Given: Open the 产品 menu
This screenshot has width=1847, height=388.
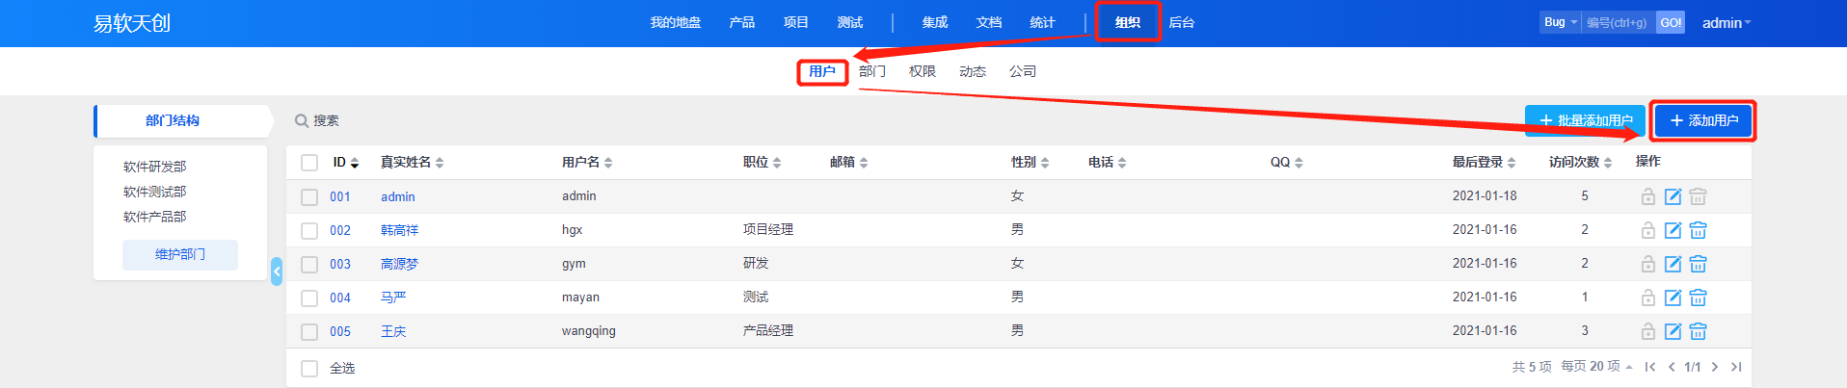Looking at the screenshot, I should tap(742, 23).
